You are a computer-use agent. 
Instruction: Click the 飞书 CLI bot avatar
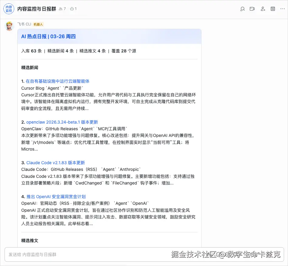click(9, 26)
